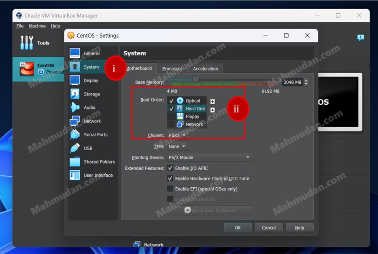The height and width of the screenshot is (254, 378).
Task: Select the Serial Ports icon
Action: pyautogui.click(x=75, y=135)
